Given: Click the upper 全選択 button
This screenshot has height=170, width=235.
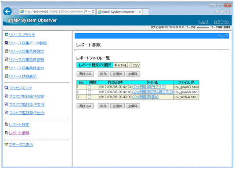Looking at the screenshot, I should point(117,74).
